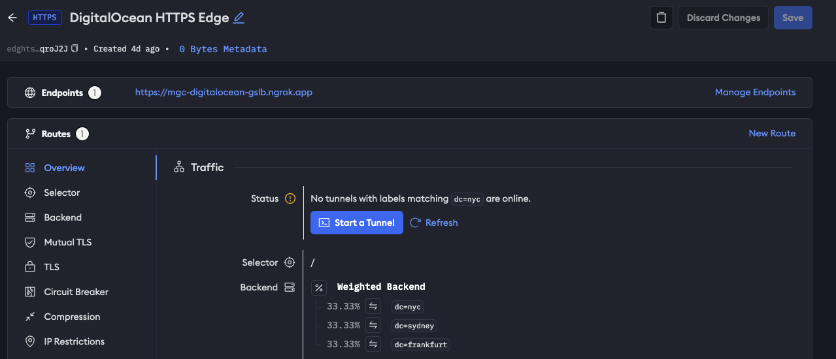This screenshot has width=836, height=359.
Task: Open the IP Restrictions tab
Action: click(x=74, y=341)
